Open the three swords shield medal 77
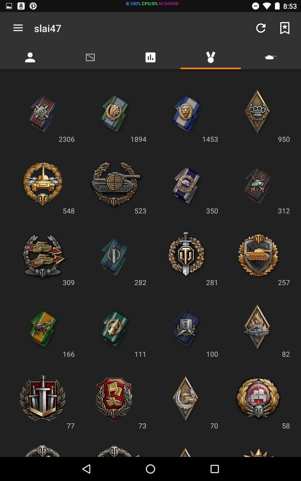The width and height of the screenshot is (301, 481). point(43,398)
